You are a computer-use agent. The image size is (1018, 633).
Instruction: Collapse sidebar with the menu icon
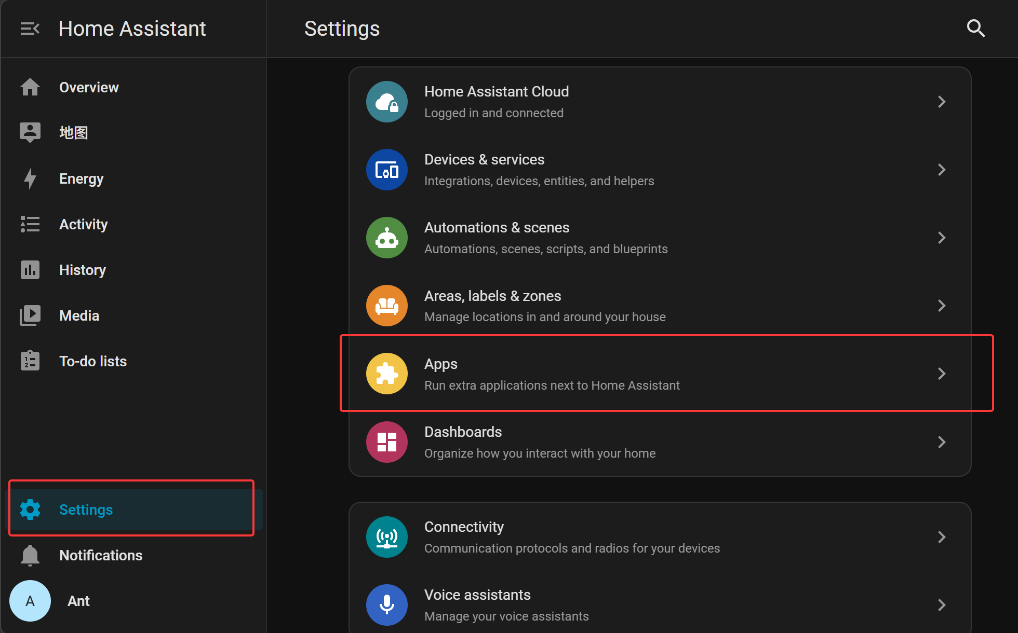(30, 29)
